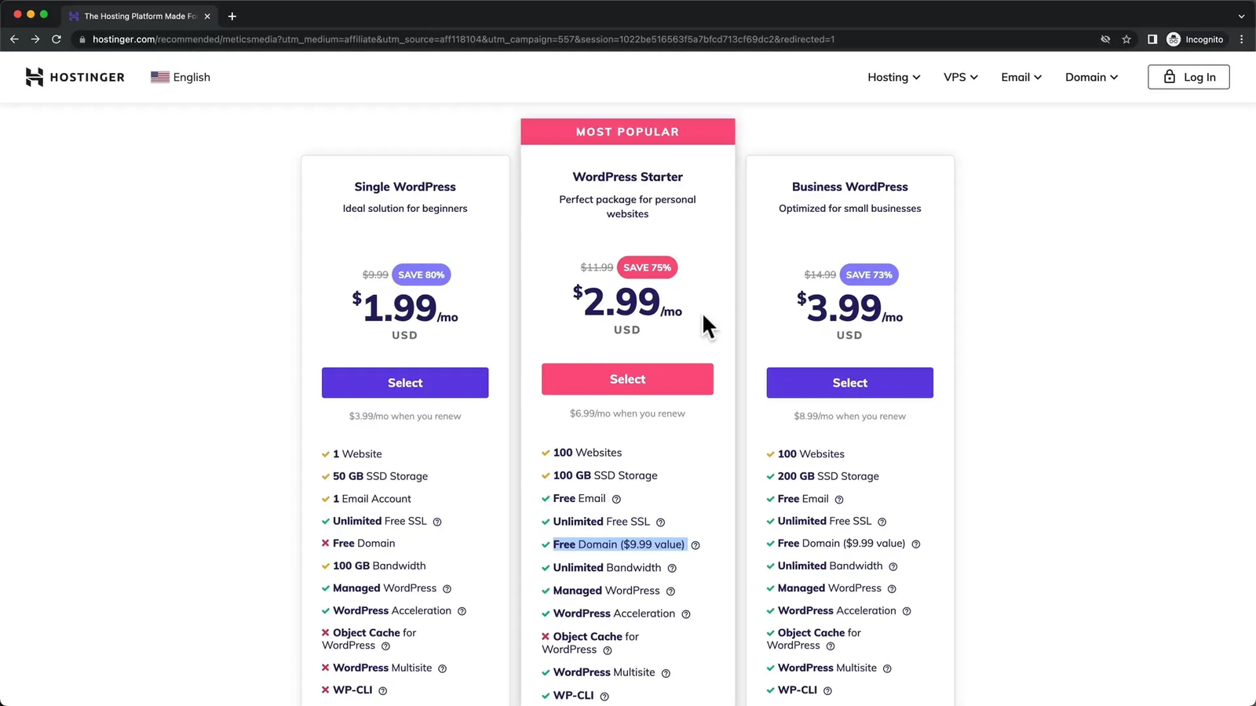Click '100 GB Bandwidth' feature
This screenshot has height=706, width=1256.
(x=379, y=566)
